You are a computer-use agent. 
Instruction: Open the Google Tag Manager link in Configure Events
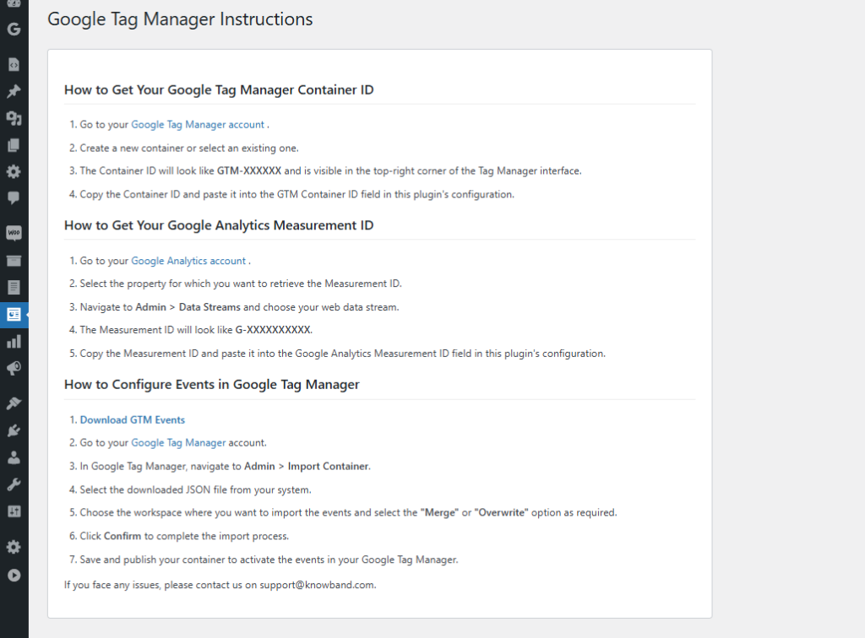(x=178, y=442)
